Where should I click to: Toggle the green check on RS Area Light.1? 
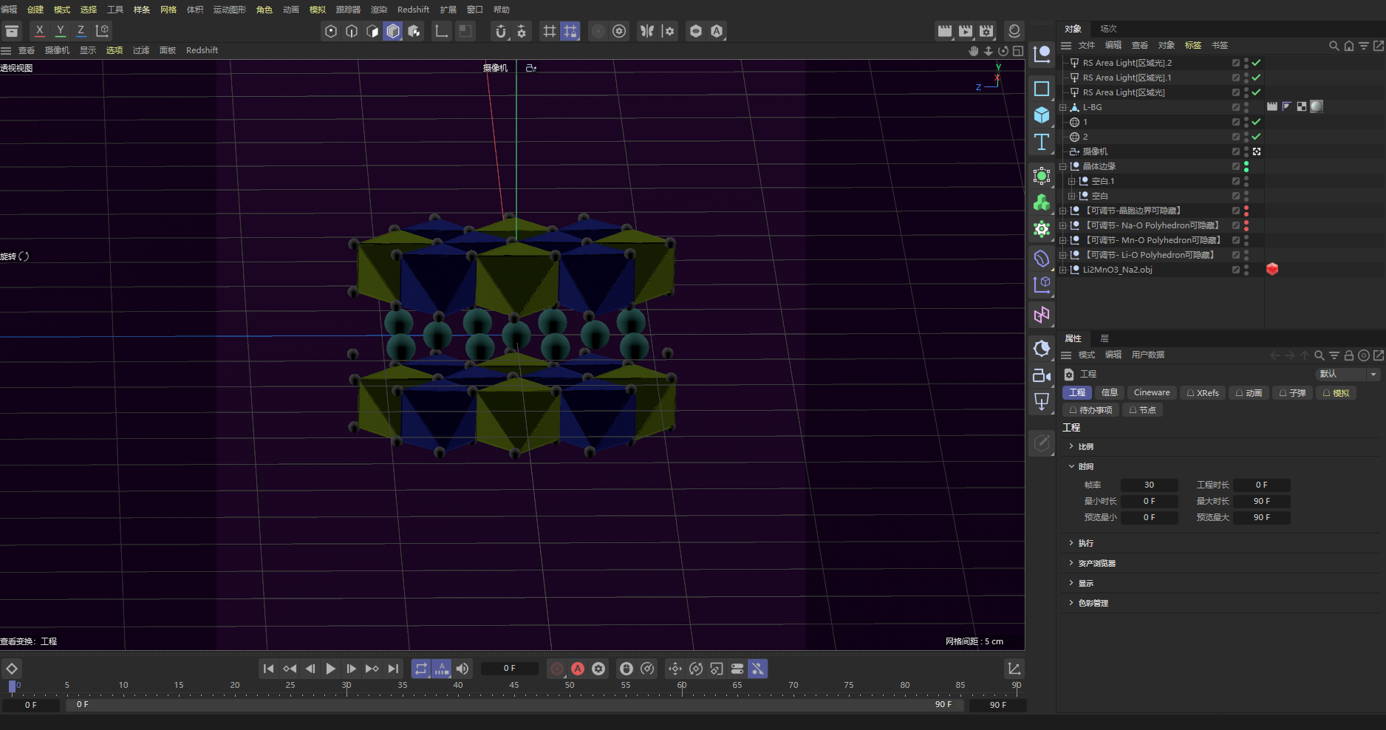point(1257,78)
